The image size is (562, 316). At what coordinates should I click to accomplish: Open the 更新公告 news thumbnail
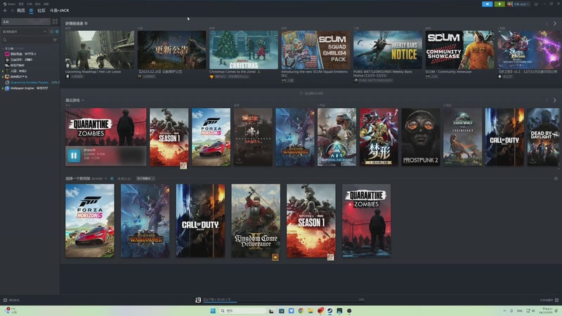click(x=171, y=50)
